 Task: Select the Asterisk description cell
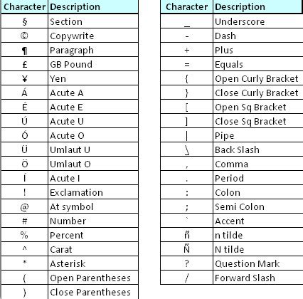93,263
